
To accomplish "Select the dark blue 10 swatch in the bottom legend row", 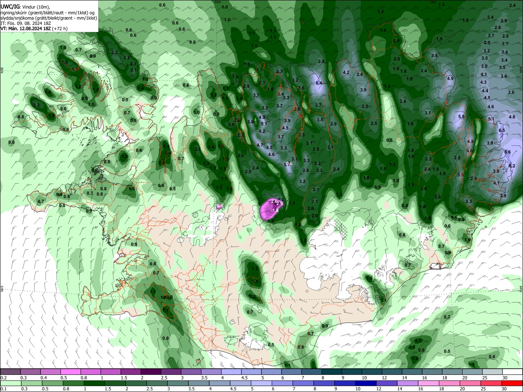I will [366, 383].
